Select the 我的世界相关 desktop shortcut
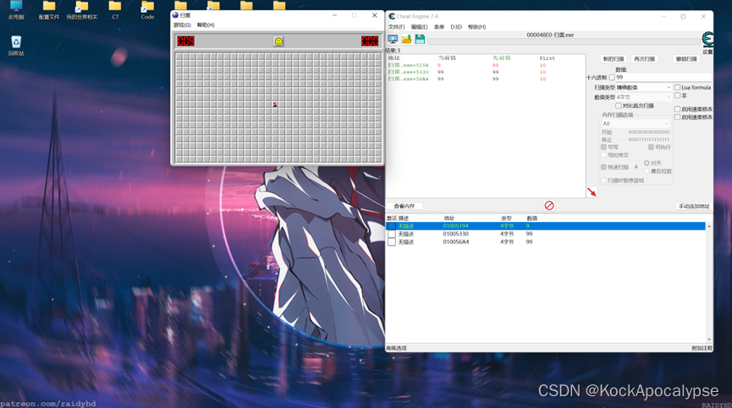This screenshot has width=732, height=408. (82, 10)
